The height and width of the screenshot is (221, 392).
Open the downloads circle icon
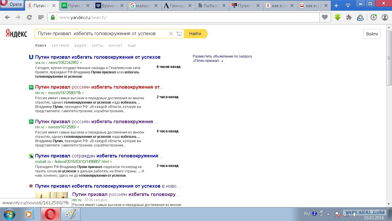374,18
